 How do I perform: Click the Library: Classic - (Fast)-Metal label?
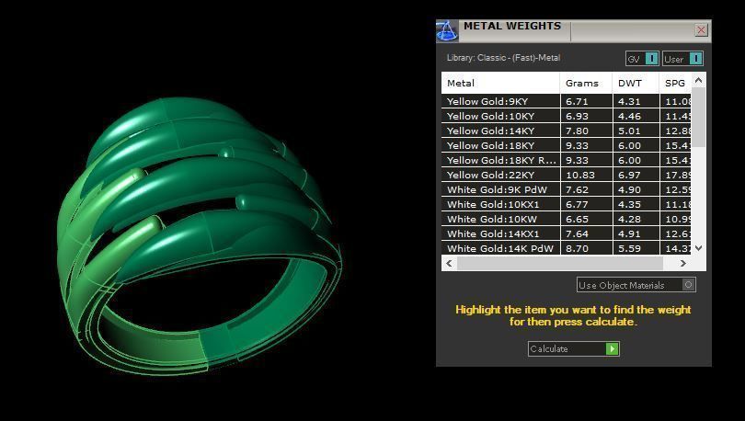[503, 57]
